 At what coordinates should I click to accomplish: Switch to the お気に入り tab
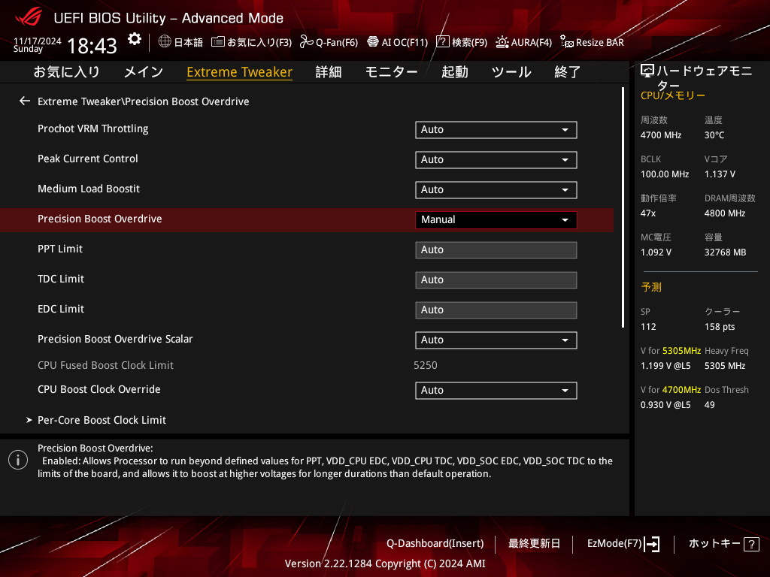pyautogui.click(x=67, y=71)
